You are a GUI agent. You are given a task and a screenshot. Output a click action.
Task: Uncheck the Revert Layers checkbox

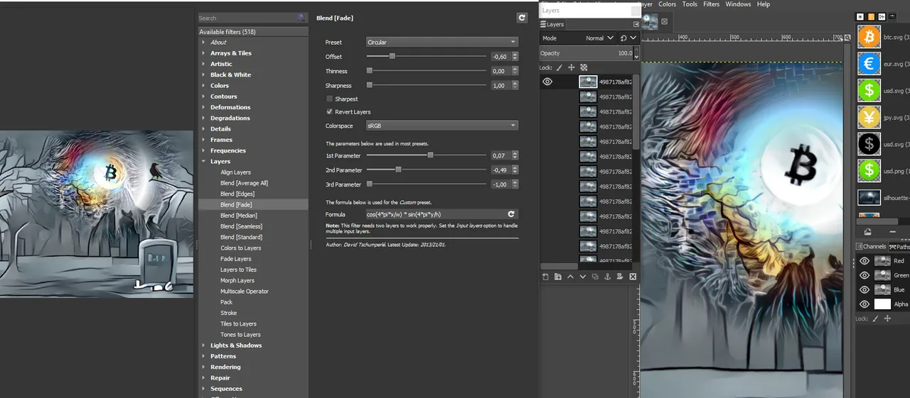329,111
